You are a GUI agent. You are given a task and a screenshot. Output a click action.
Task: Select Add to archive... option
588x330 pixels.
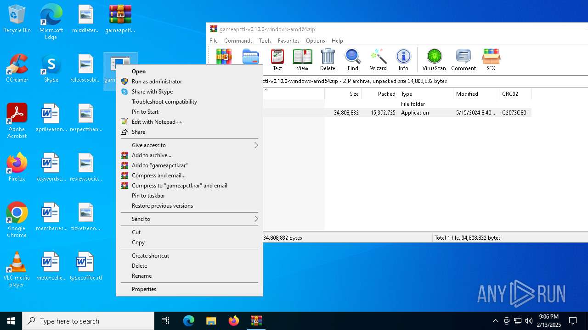tap(190, 155)
